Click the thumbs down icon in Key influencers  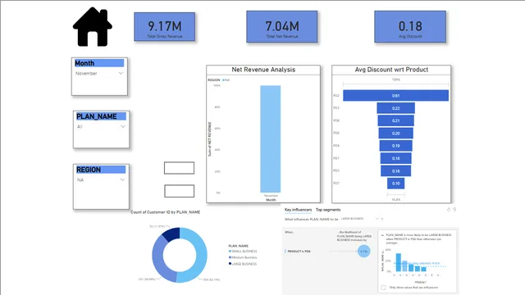click(x=454, y=210)
